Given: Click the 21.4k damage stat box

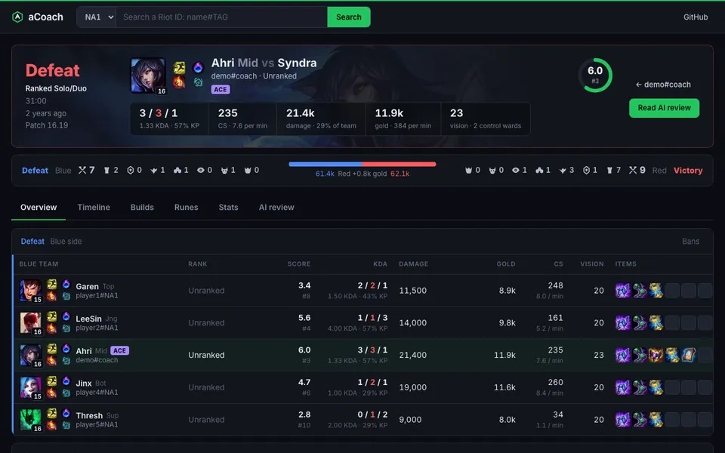Looking at the screenshot, I should pyautogui.click(x=321, y=119).
